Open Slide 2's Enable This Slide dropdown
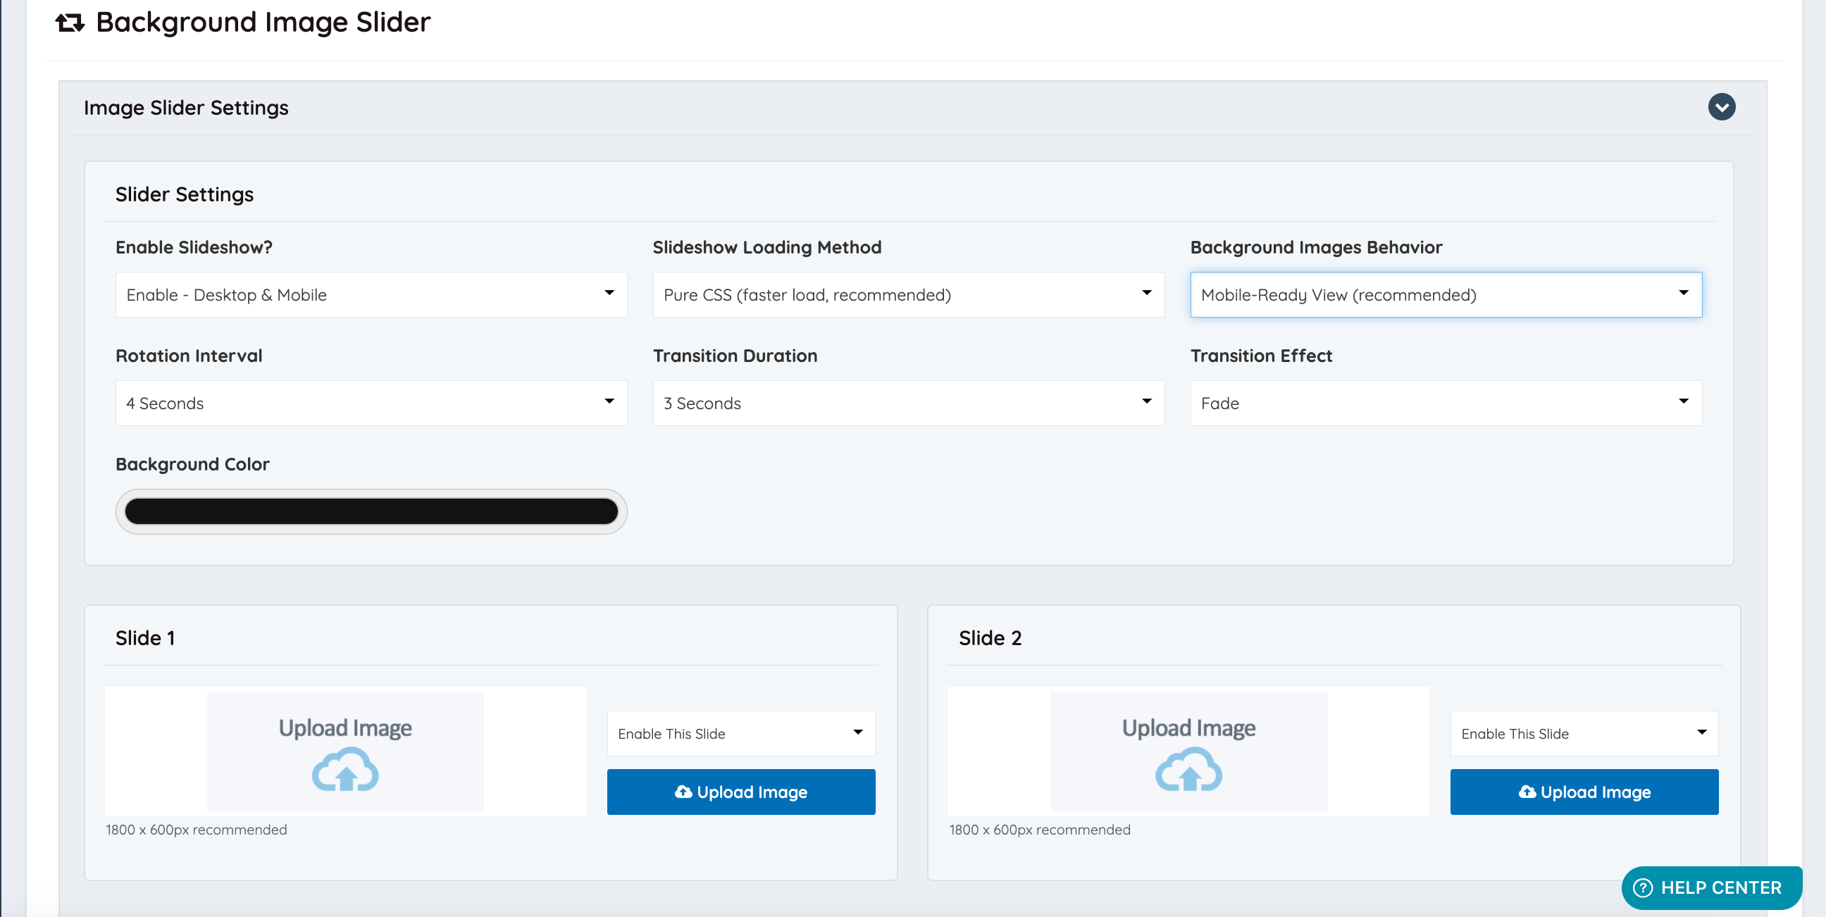 pyautogui.click(x=1583, y=733)
